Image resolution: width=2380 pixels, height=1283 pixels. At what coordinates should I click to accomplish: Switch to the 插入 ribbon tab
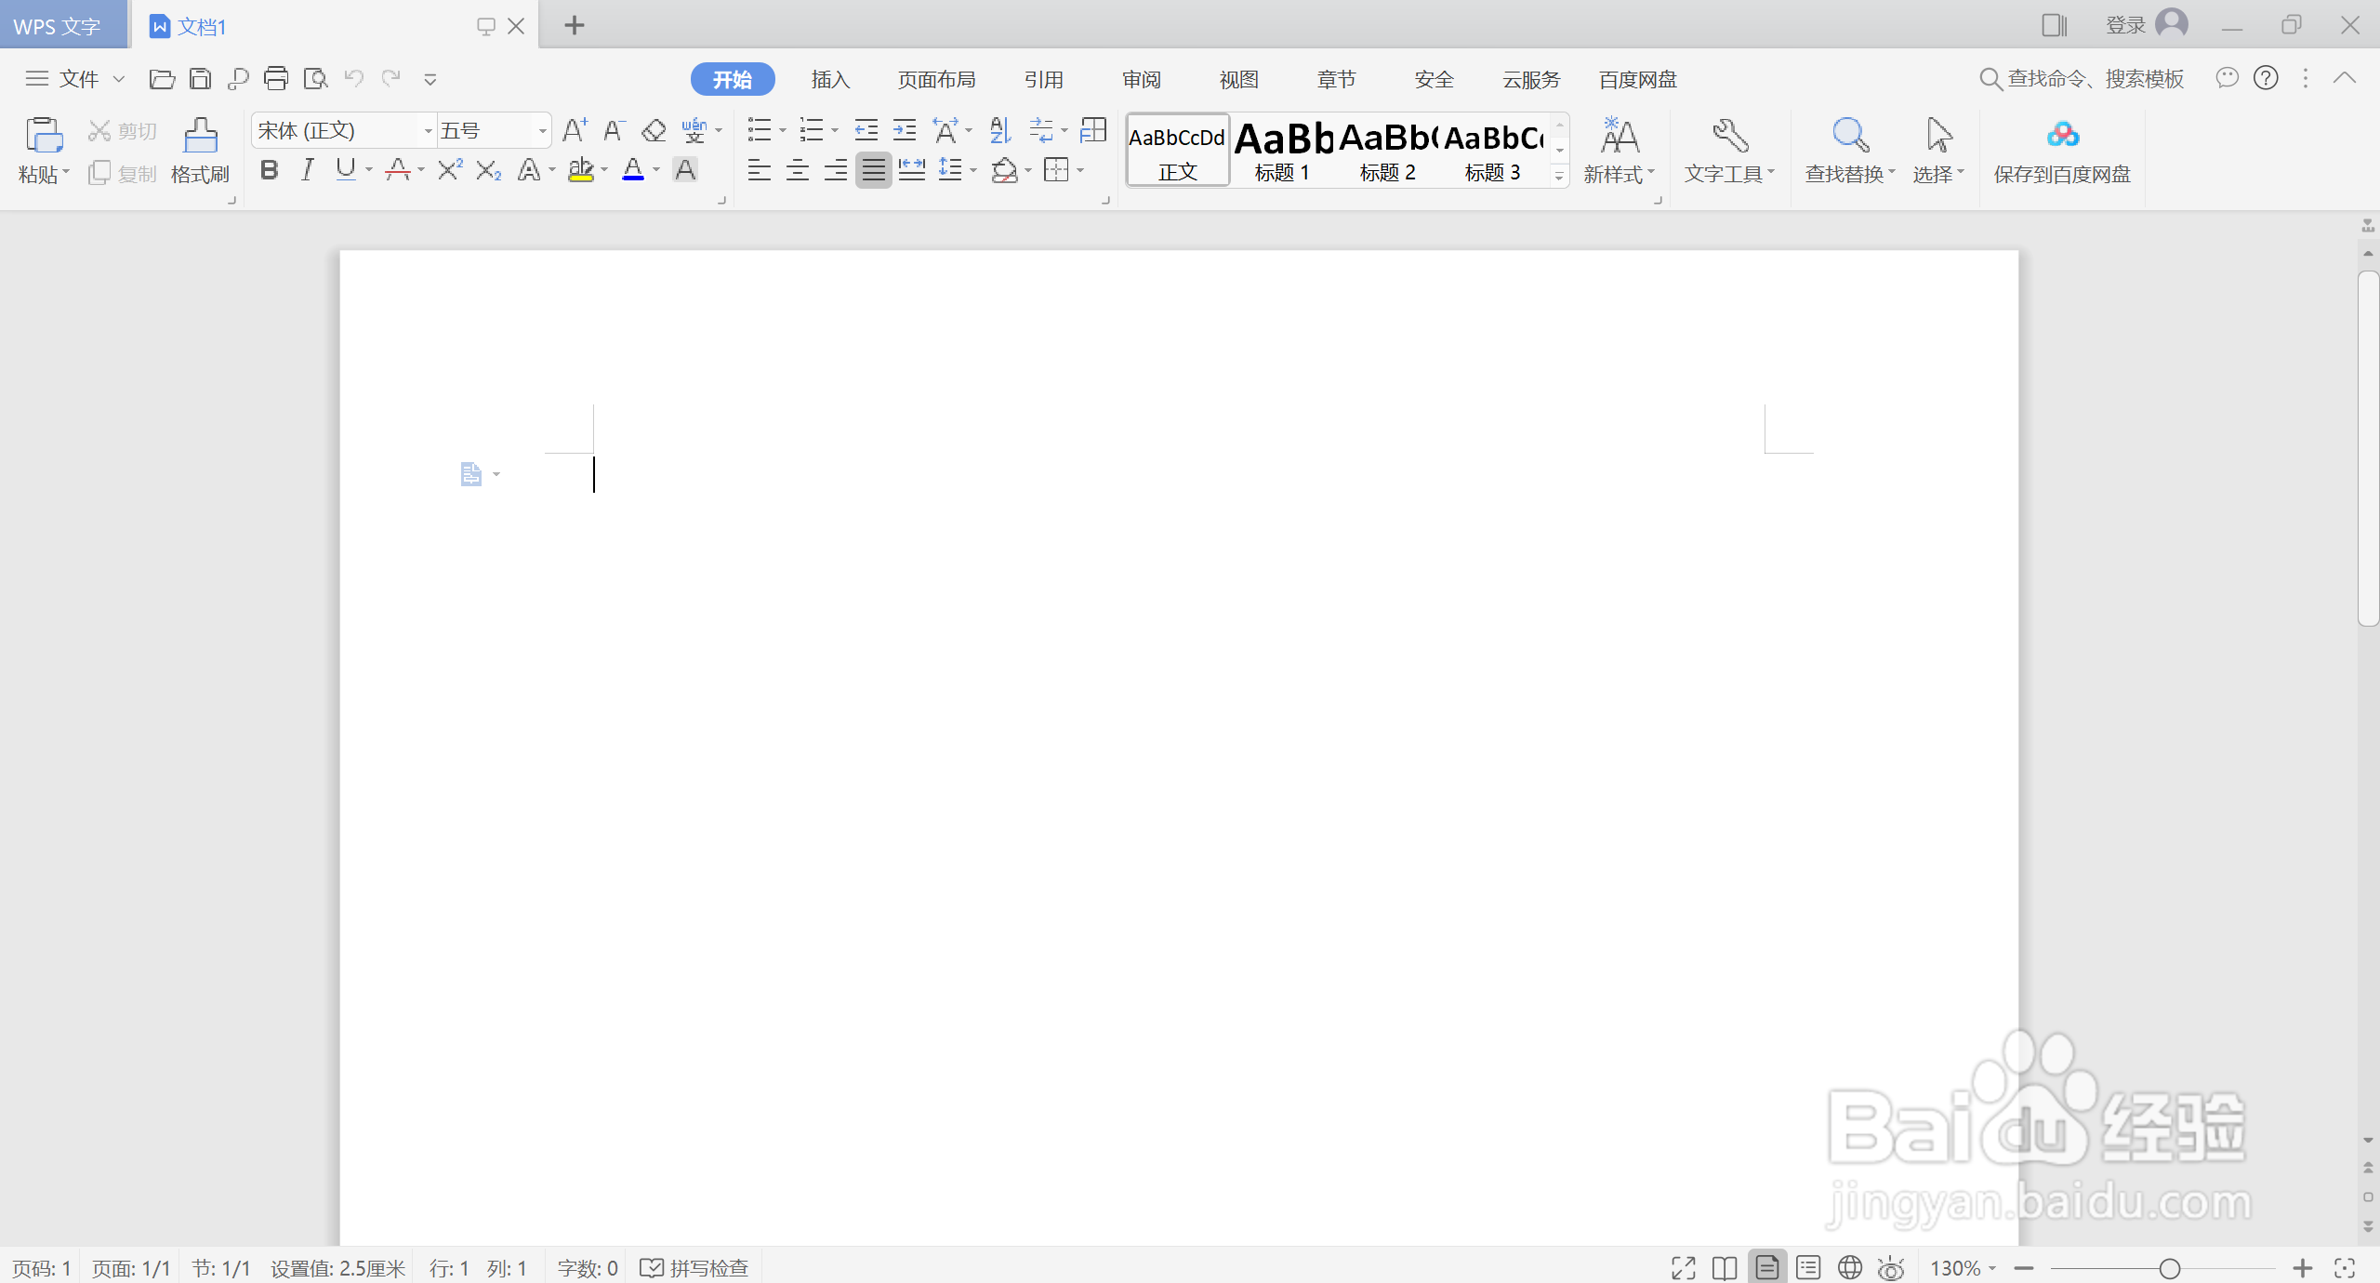[830, 80]
